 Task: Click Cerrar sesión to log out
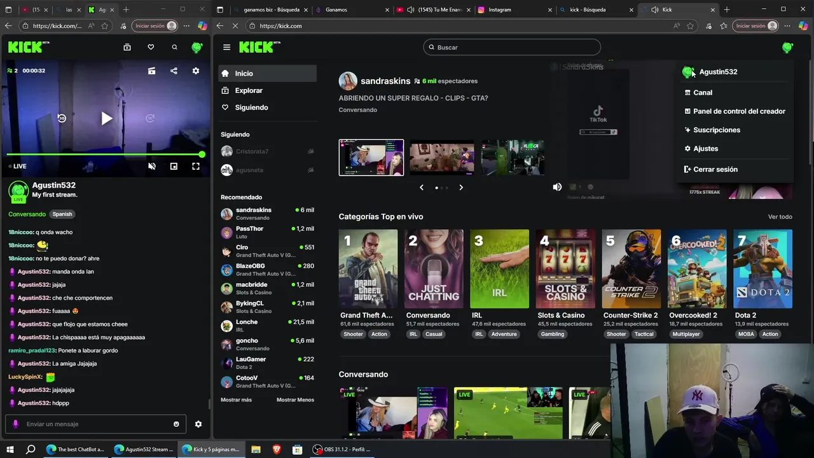point(710,169)
